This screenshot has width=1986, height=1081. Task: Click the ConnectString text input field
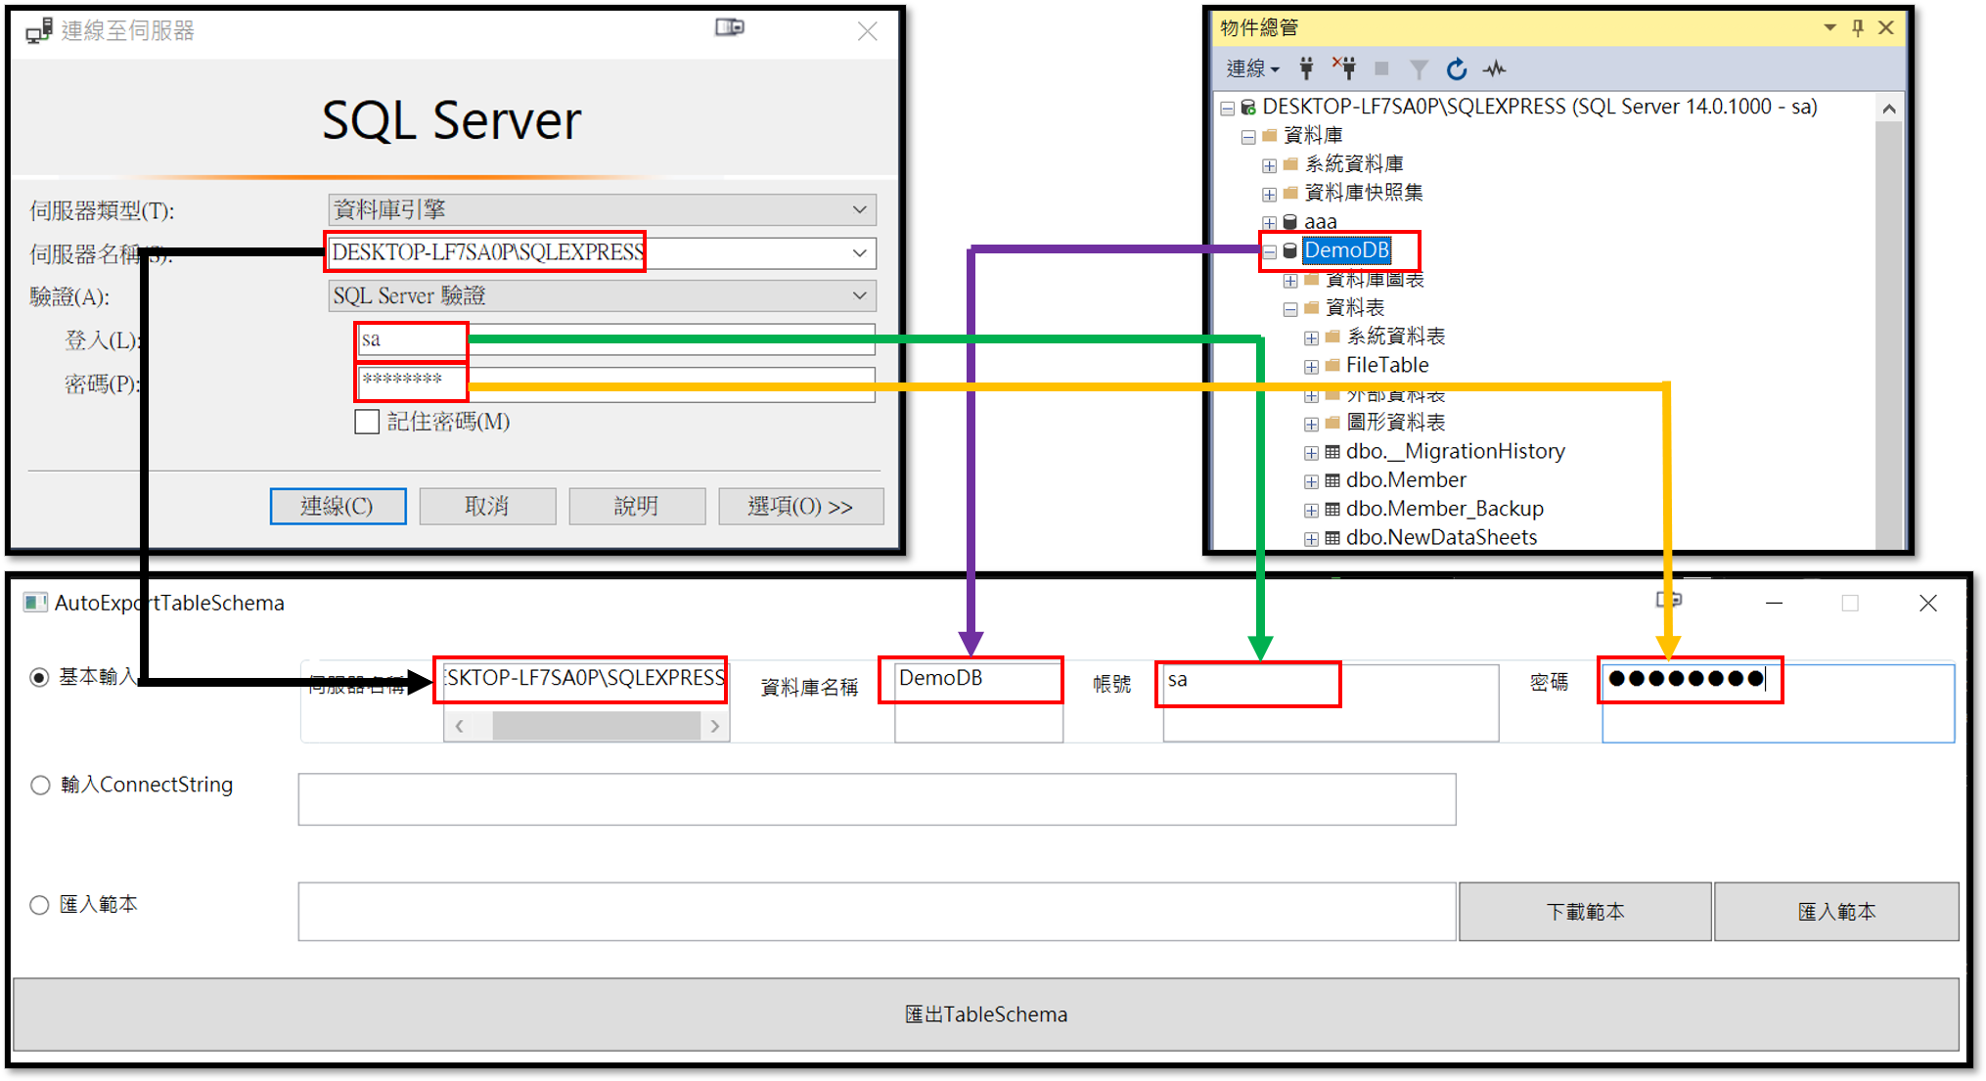(x=877, y=799)
